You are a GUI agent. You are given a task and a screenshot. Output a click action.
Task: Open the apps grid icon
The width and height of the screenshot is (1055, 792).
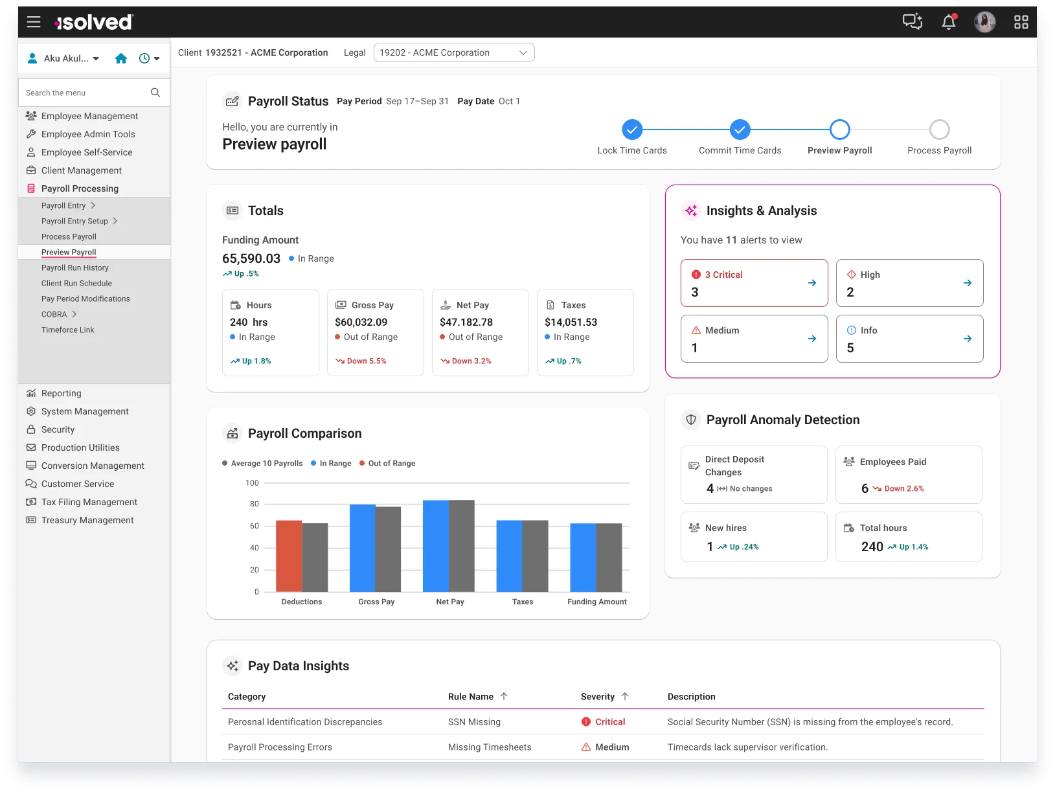tap(1021, 22)
